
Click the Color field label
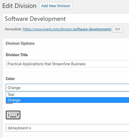pos(10,79)
